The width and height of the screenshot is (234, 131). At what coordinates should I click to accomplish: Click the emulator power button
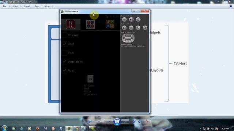click(138, 19)
